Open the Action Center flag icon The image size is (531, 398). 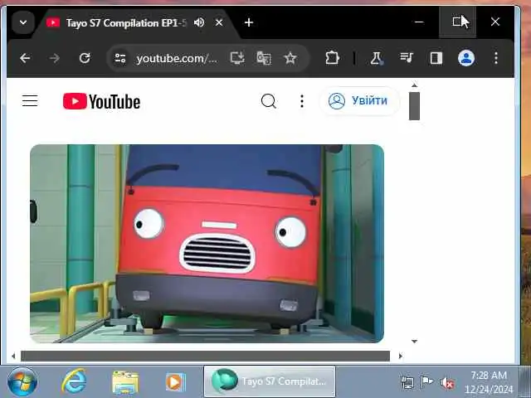point(426,381)
